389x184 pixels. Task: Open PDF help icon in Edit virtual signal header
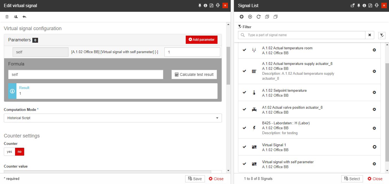coord(211,5)
